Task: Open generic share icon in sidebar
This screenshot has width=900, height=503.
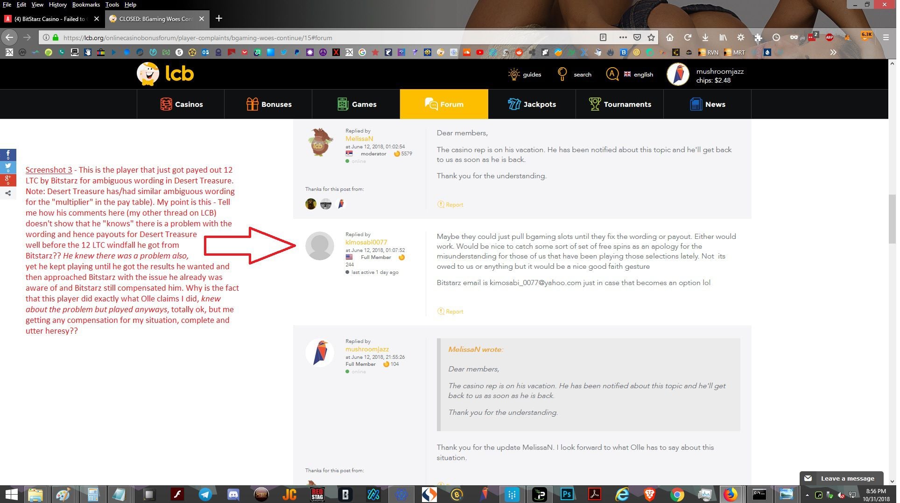Action: pyautogui.click(x=8, y=193)
